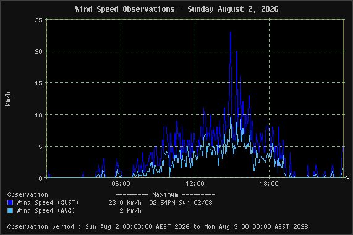
Task: Click the 10 value on the y-axis
Action: (x=38, y=115)
